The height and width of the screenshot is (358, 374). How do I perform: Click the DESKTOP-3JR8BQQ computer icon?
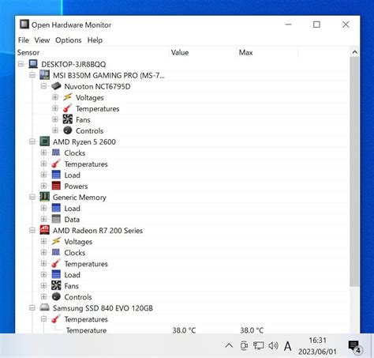(33, 64)
